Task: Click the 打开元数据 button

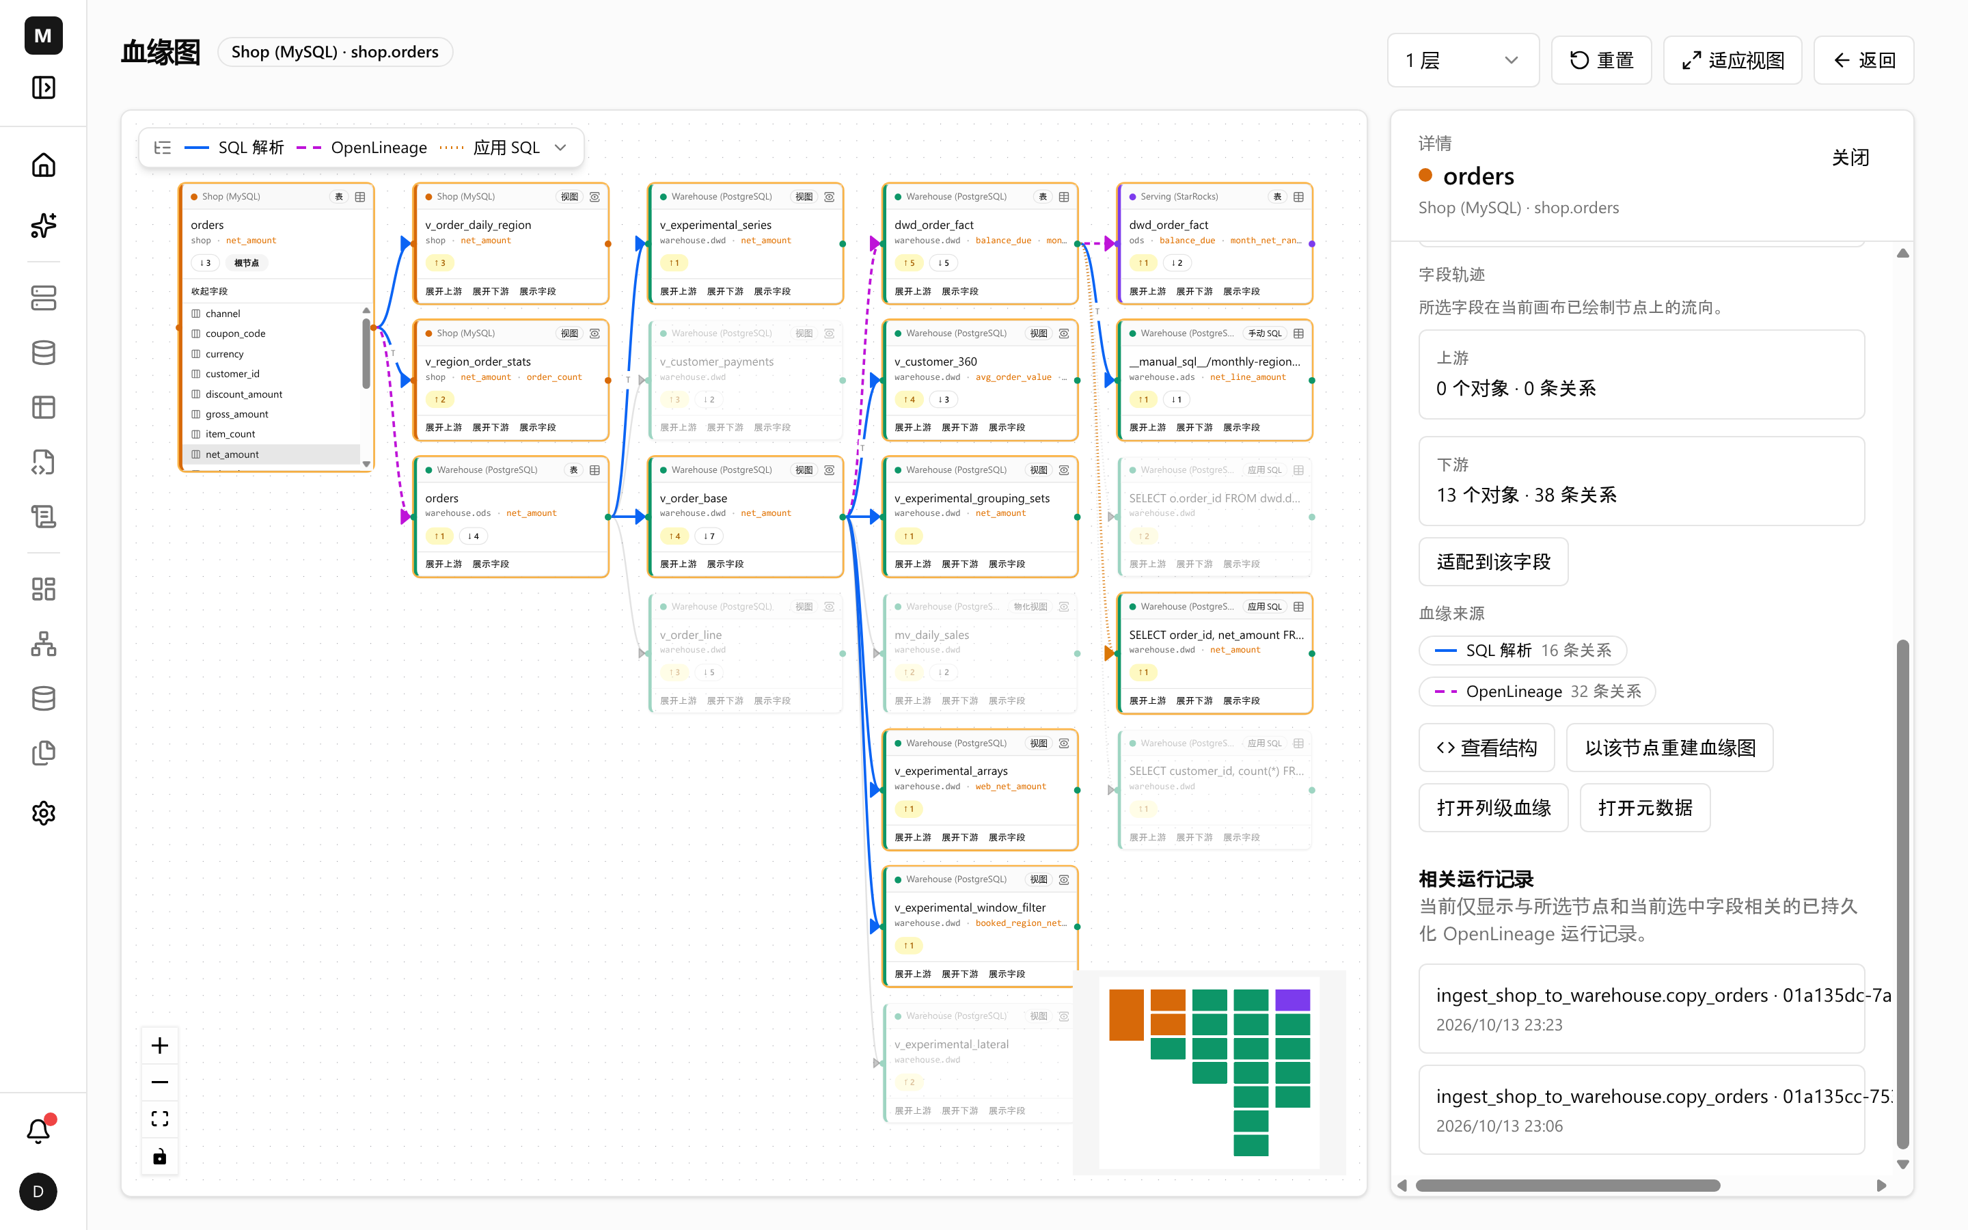Action: tap(1644, 807)
